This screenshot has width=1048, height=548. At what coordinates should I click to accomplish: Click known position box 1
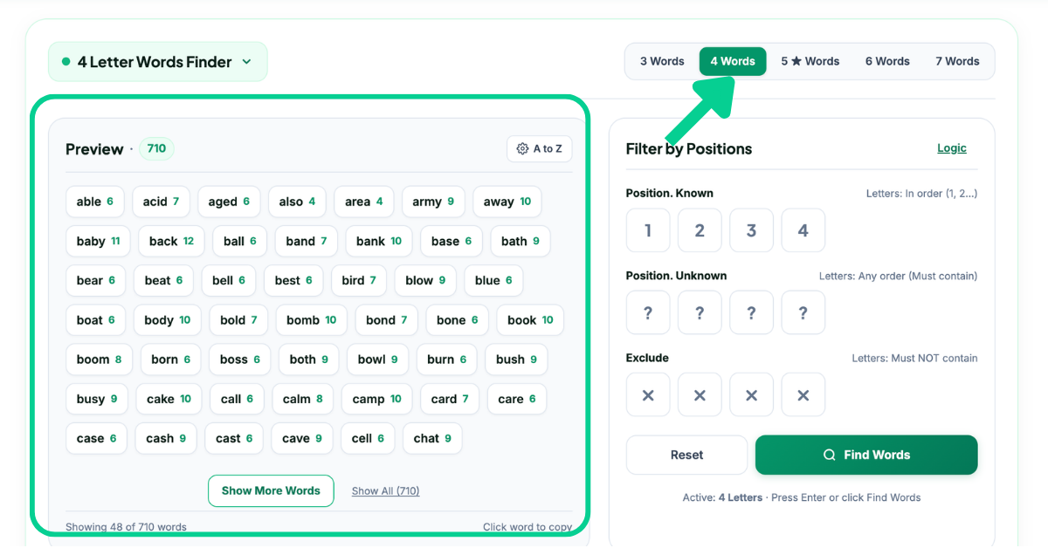(648, 230)
